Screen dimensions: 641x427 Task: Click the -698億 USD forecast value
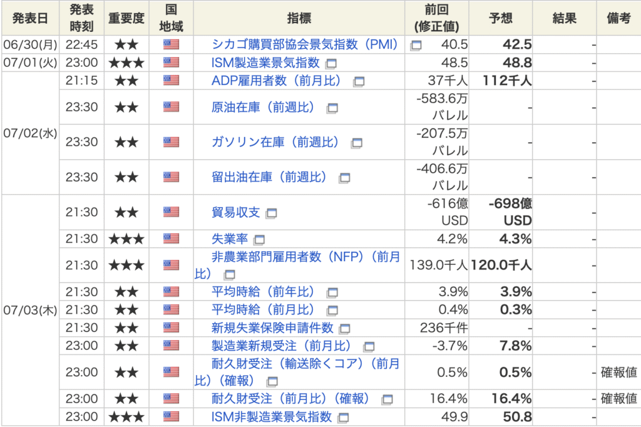tap(511, 212)
